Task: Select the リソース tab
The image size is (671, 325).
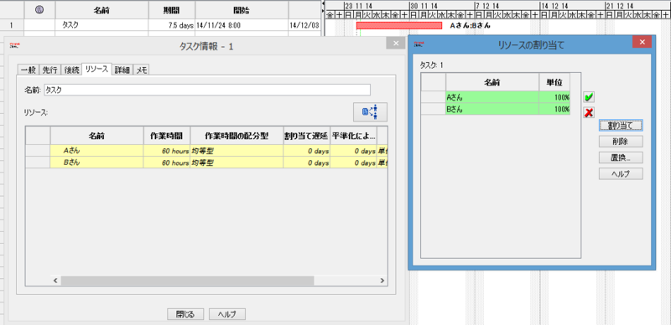Action: [96, 70]
